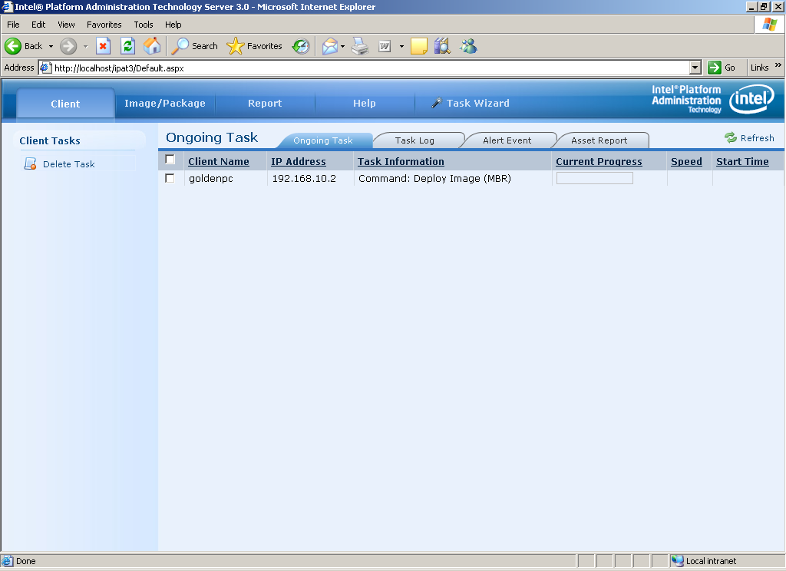
Task: Open the Help navigation tab
Action: click(365, 104)
